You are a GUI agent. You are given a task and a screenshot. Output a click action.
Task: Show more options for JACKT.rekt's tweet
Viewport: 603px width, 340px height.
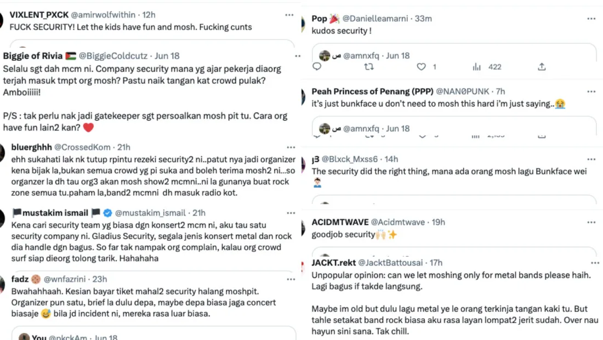[x=591, y=263]
